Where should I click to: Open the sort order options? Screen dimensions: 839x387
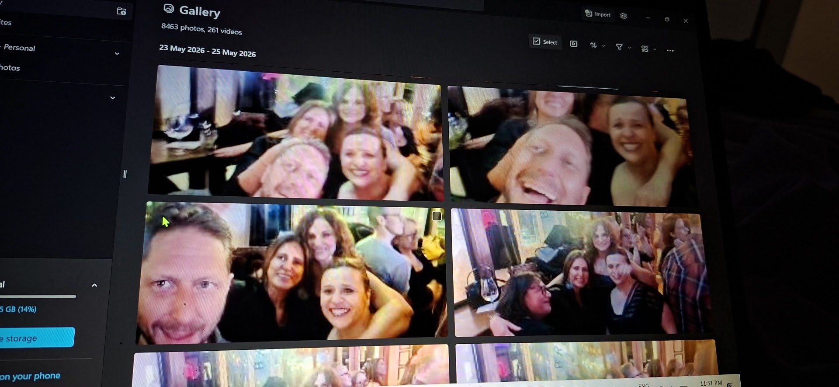pyautogui.click(x=597, y=45)
